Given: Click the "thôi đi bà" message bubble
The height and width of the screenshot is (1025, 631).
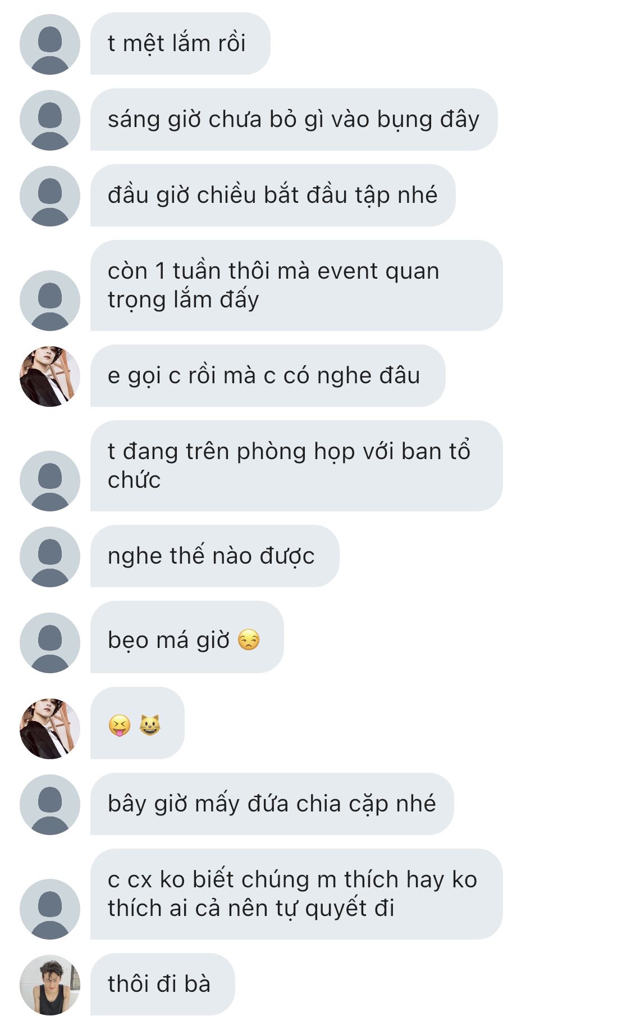Looking at the screenshot, I should point(163,985).
